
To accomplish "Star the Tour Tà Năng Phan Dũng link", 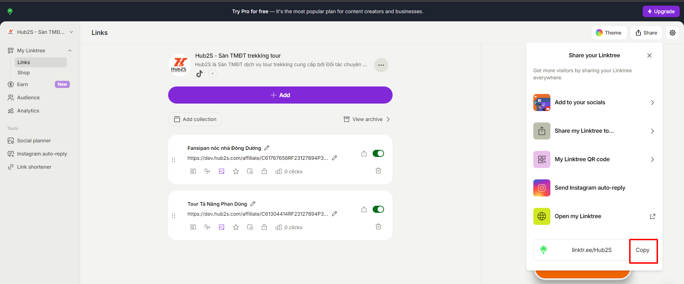I will click(x=236, y=227).
